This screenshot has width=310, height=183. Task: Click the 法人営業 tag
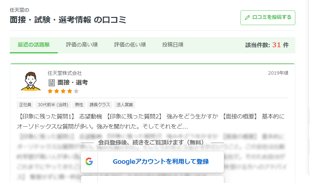click(125, 105)
